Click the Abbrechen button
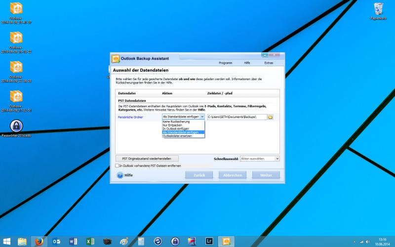 [x=232, y=175]
